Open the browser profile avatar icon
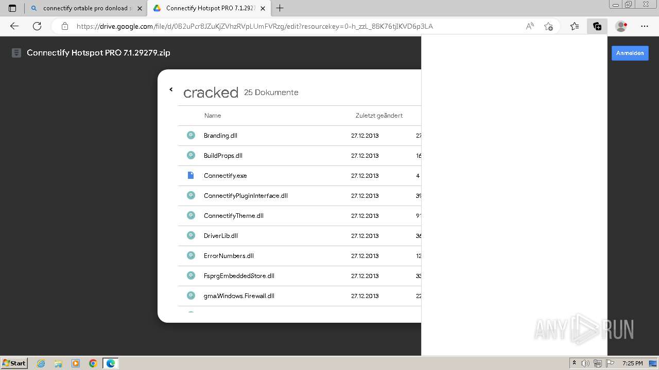Image resolution: width=659 pixels, height=370 pixels. pos(621,26)
